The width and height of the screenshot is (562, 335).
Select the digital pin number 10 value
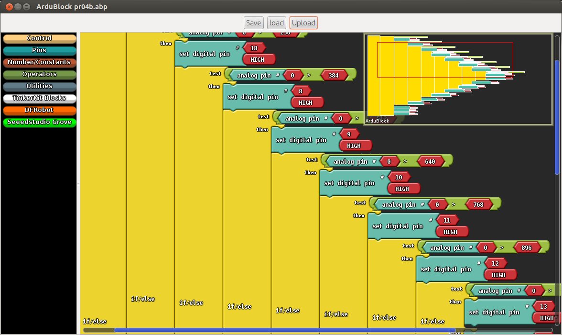point(399,178)
